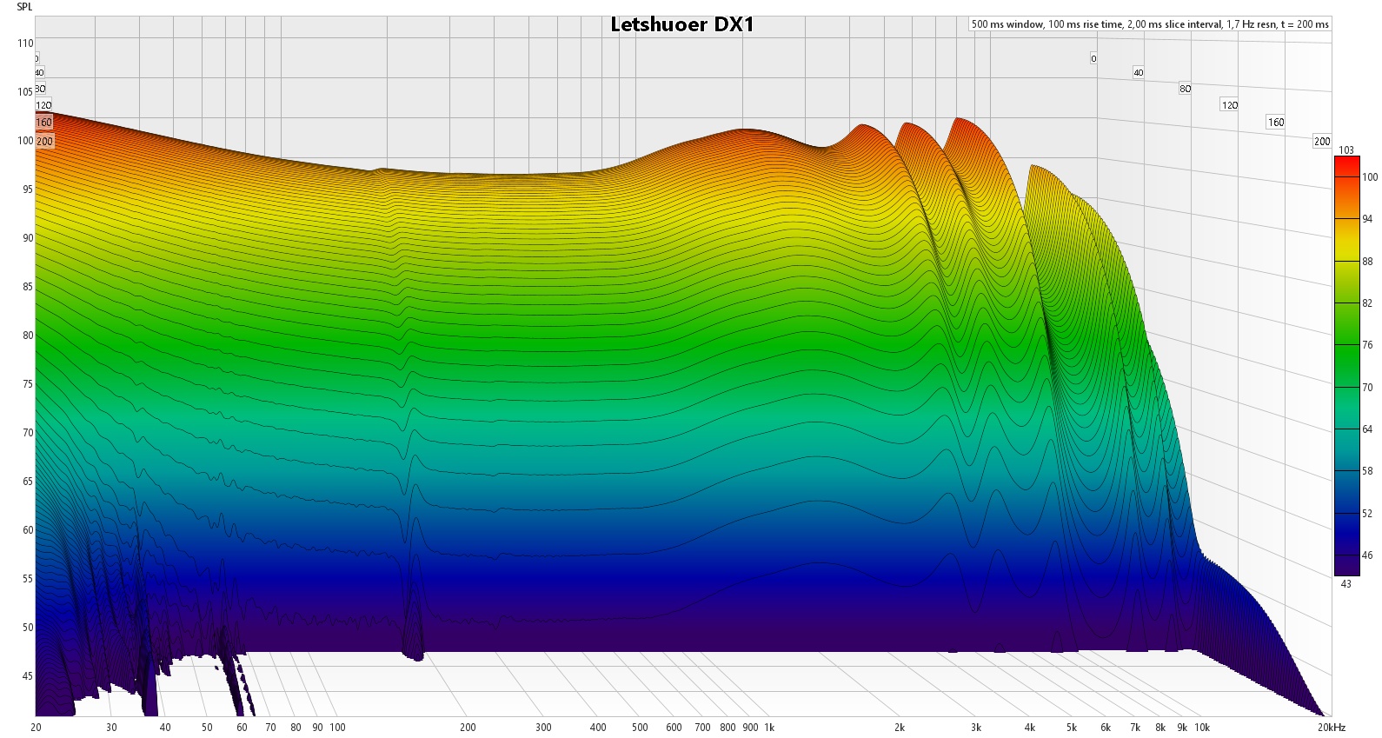Click the 10k frequency axis label
The width and height of the screenshot is (1382, 738).
(x=1202, y=728)
